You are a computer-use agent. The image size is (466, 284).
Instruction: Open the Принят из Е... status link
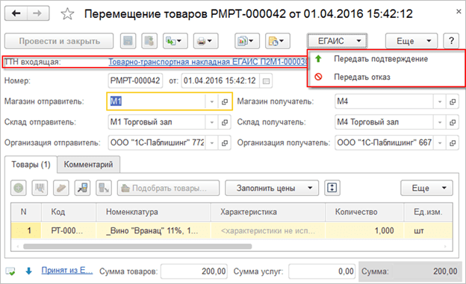pos(67,271)
